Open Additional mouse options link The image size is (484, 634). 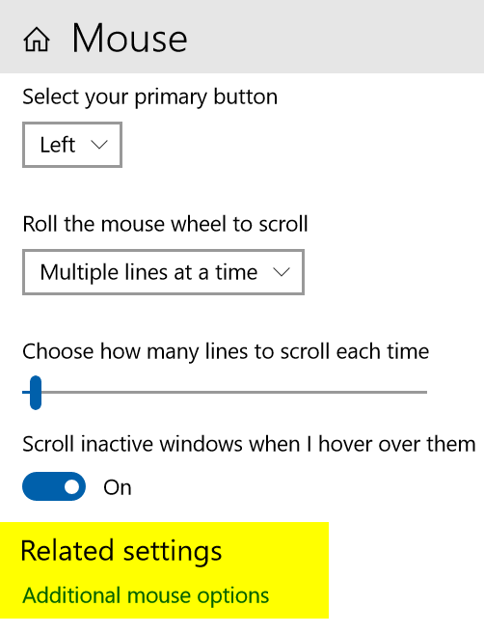(x=146, y=596)
